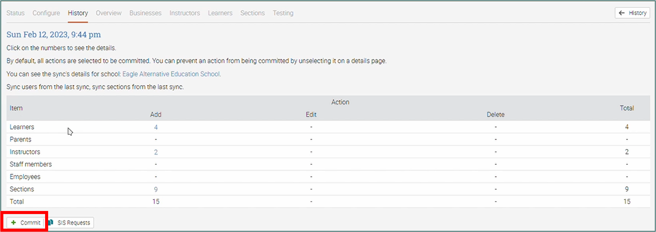Screen dimensions: 656x232
Task: Select the History tab
Action: click(x=78, y=13)
